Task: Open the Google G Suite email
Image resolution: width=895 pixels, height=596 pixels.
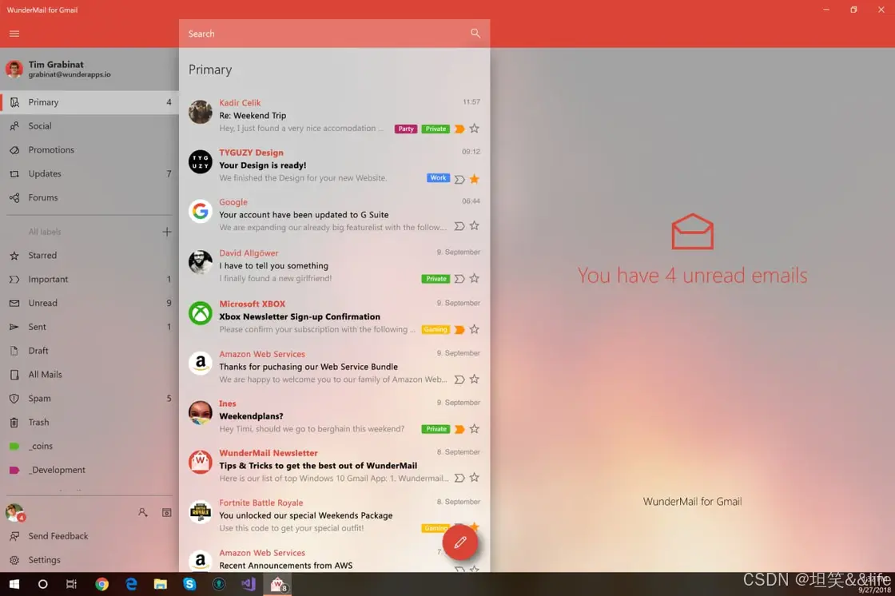Action: pyautogui.click(x=334, y=215)
